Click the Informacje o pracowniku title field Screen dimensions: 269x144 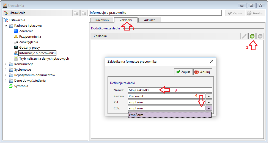(x=155, y=13)
